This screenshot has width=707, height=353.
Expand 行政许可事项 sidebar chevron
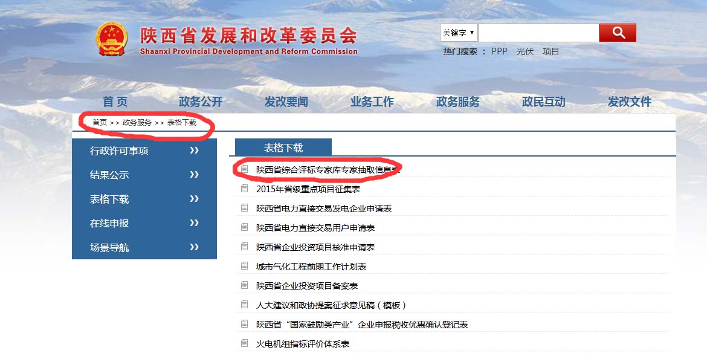tap(194, 151)
